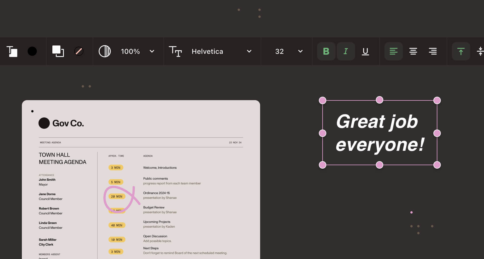Image resolution: width=484 pixels, height=259 pixels.
Task: Click the right-middle handle of the text box
Action: (x=437, y=133)
